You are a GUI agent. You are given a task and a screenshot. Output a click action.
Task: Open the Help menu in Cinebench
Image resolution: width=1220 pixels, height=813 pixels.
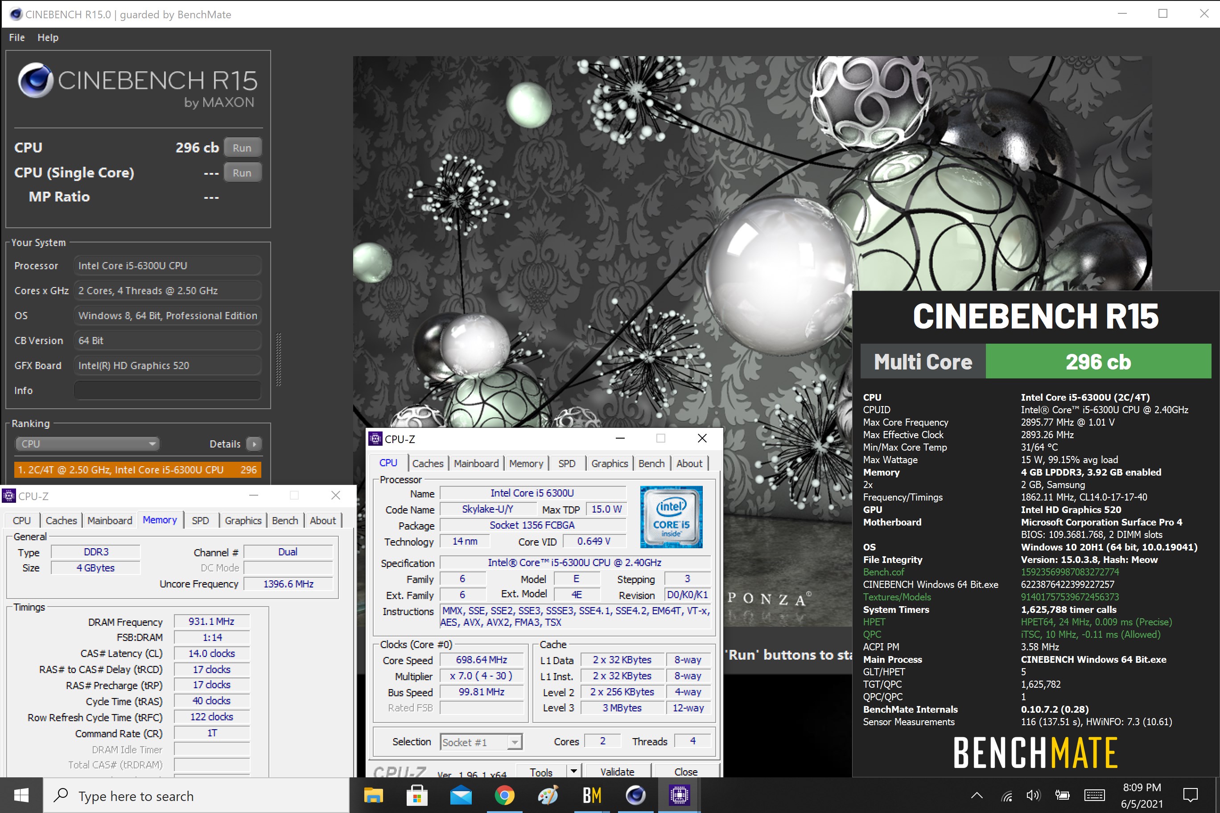click(x=48, y=37)
